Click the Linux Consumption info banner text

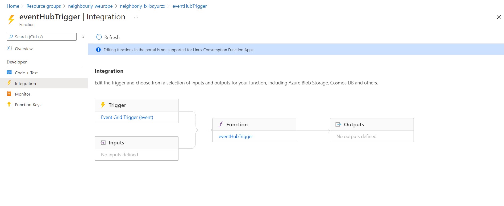click(179, 50)
